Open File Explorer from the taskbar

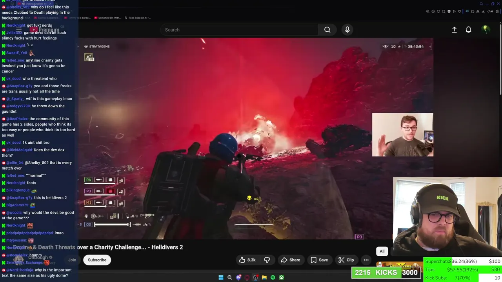click(x=264, y=278)
